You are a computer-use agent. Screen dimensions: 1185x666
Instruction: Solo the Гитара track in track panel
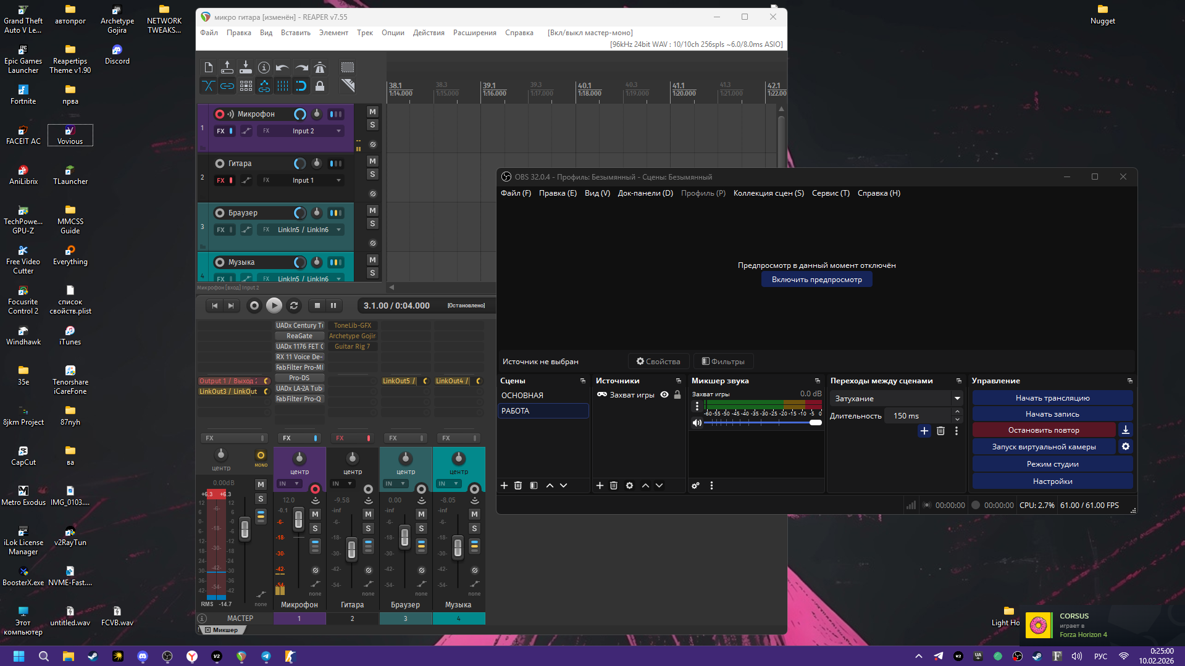[x=372, y=174]
